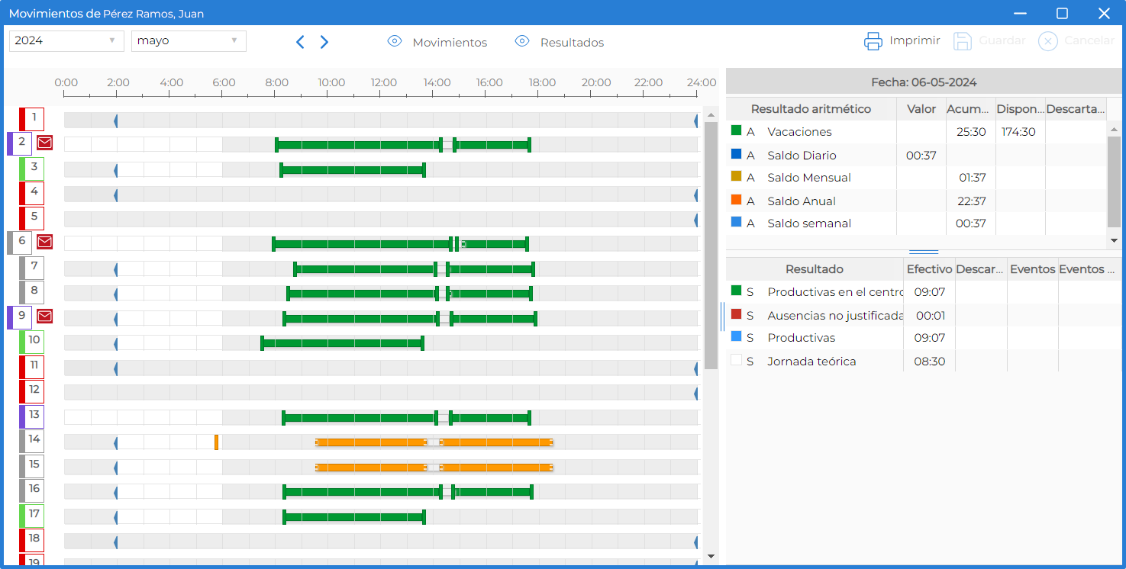Go to previous month arrow
The width and height of the screenshot is (1126, 569).
coord(300,42)
